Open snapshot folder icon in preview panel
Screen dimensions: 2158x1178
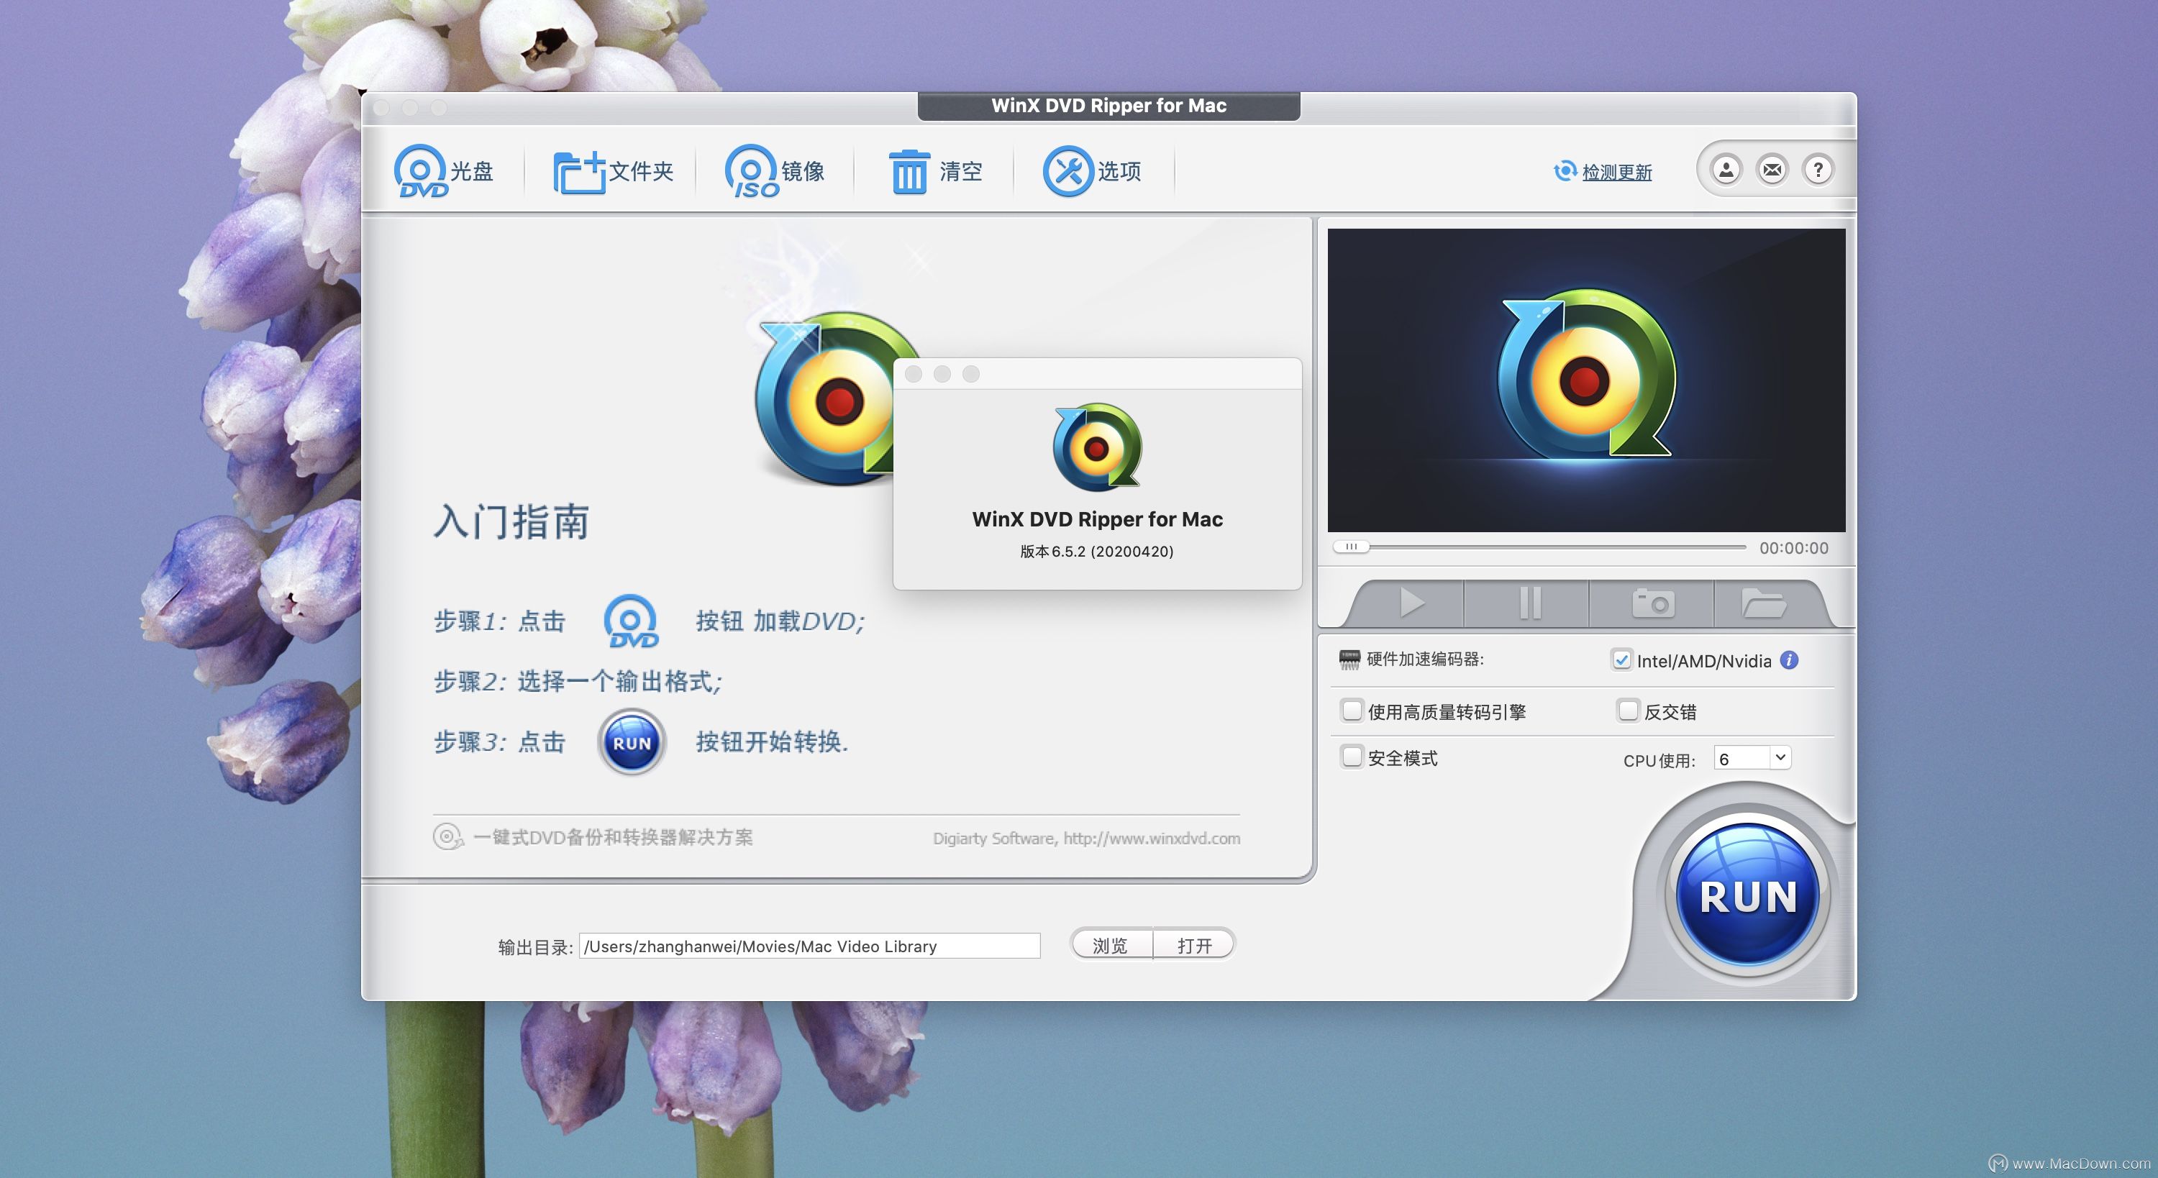coord(1763,603)
